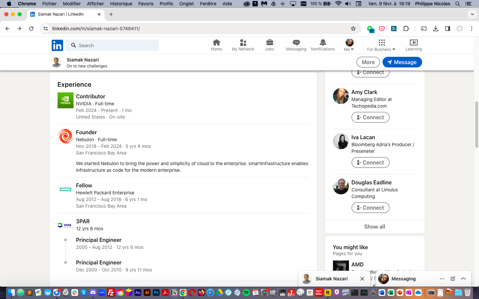Connect with Douglas Eadline
This screenshot has width=479, height=299.
[370, 208]
